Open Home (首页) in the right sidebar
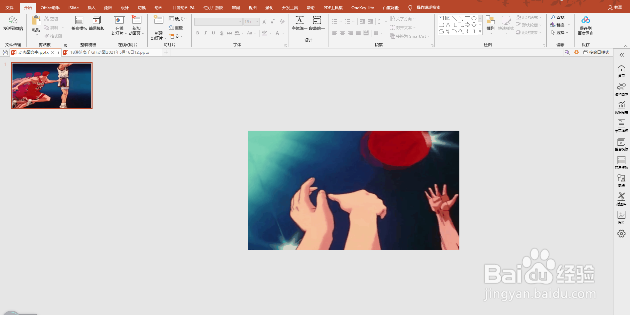The image size is (630, 315). tap(621, 71)
